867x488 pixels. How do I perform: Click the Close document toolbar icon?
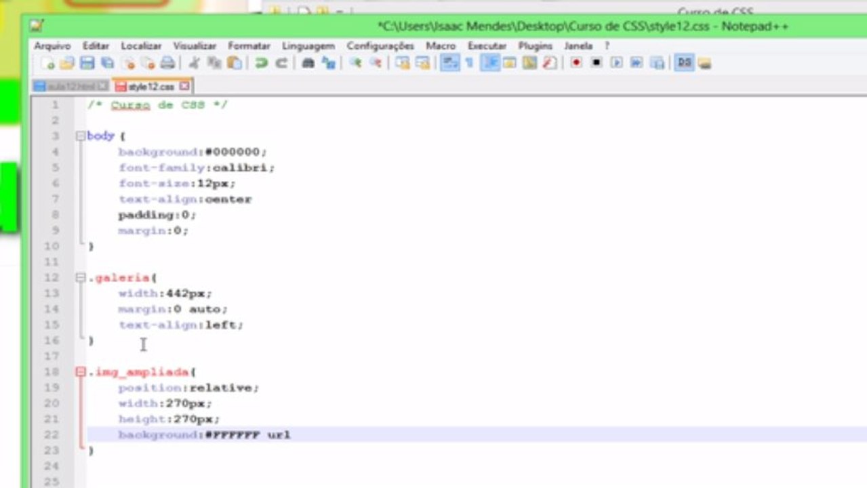(x=127, y=63)
